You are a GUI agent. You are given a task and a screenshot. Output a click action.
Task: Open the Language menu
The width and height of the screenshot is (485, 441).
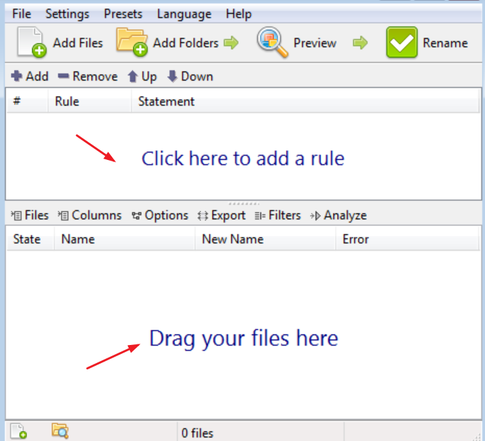(x=184, y=14)
